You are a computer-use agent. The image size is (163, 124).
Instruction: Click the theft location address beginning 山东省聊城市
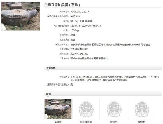coord(110,44)
